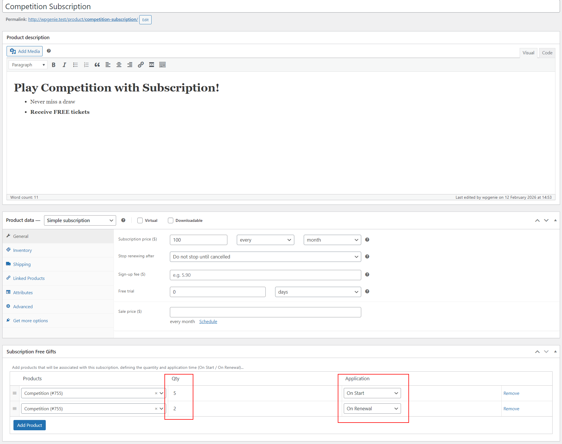The height and width of the screenshot is (444, 562).
Task: Click the Free trial help icon
Action: pos(367,291)
